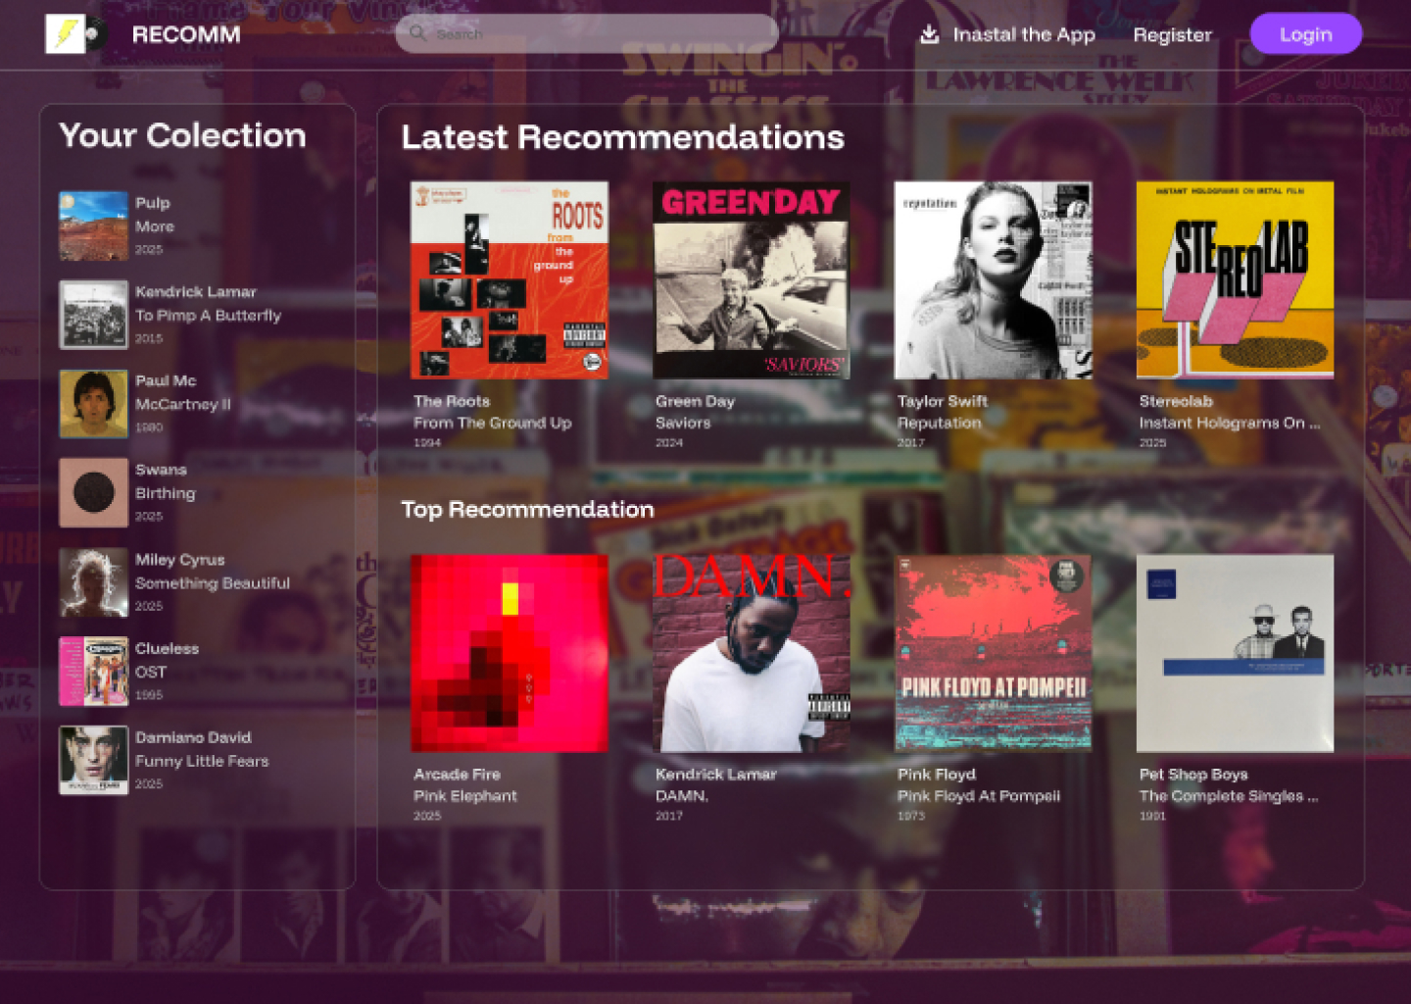
Task: Click 'The Complete Singles ...' title
Action: coord(1229,796)
